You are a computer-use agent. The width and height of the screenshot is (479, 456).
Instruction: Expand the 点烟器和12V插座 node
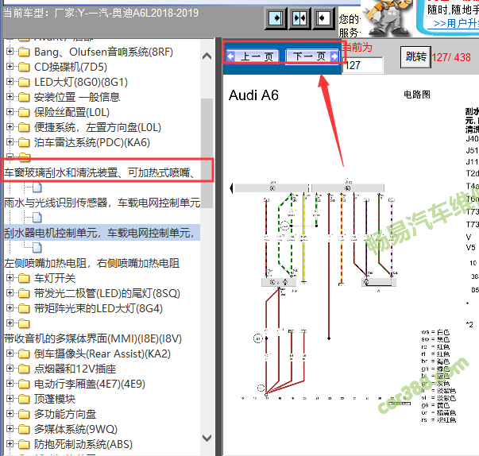coord(10,369)
